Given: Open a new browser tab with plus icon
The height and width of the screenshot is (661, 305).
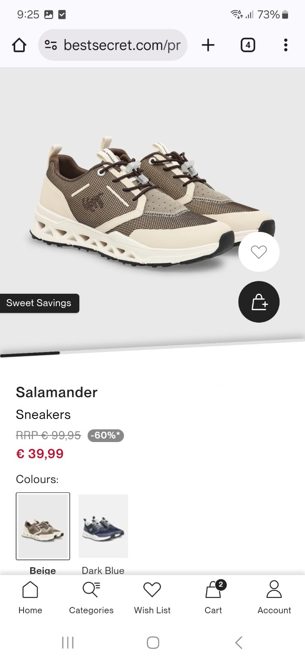Looking at the screenshot, I should tap(208, 45).
